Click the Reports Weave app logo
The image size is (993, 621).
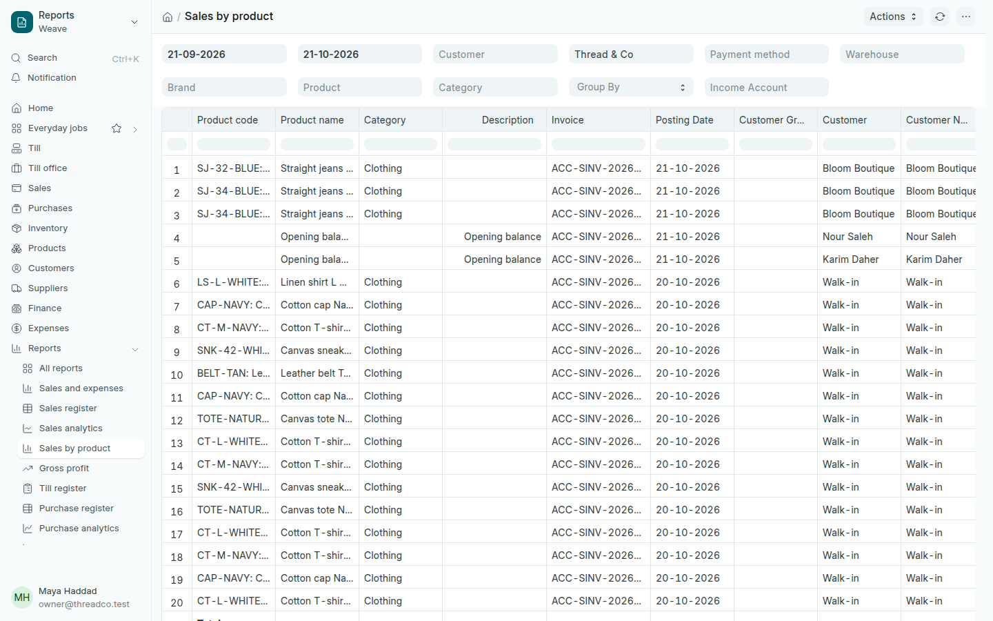22,22
